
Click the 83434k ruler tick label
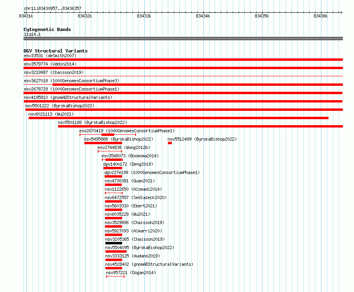(x=203, y=16)
